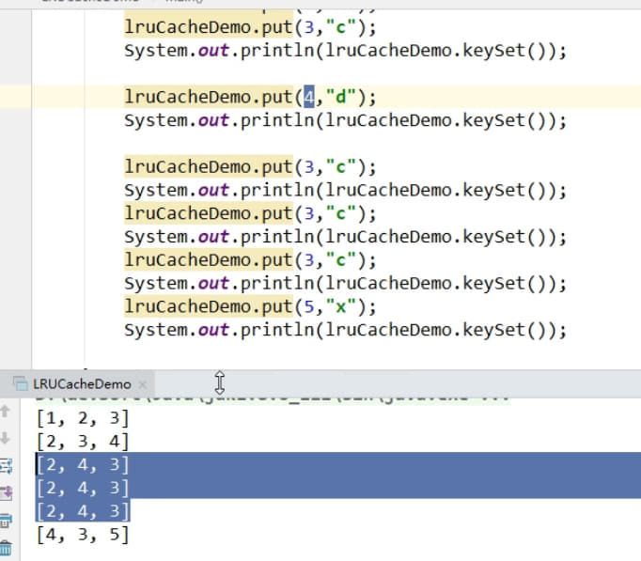Viewport: 641px width, 561px height.
Task: Click lruCacheDemo identifier on the put(5,"x") line
Action: click(187, 306)
